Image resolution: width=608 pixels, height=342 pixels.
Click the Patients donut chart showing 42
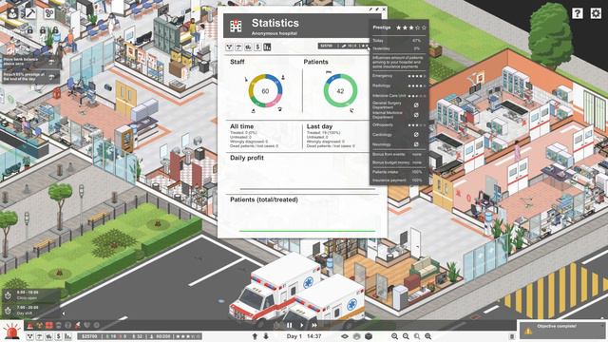[x=340, y=91]
